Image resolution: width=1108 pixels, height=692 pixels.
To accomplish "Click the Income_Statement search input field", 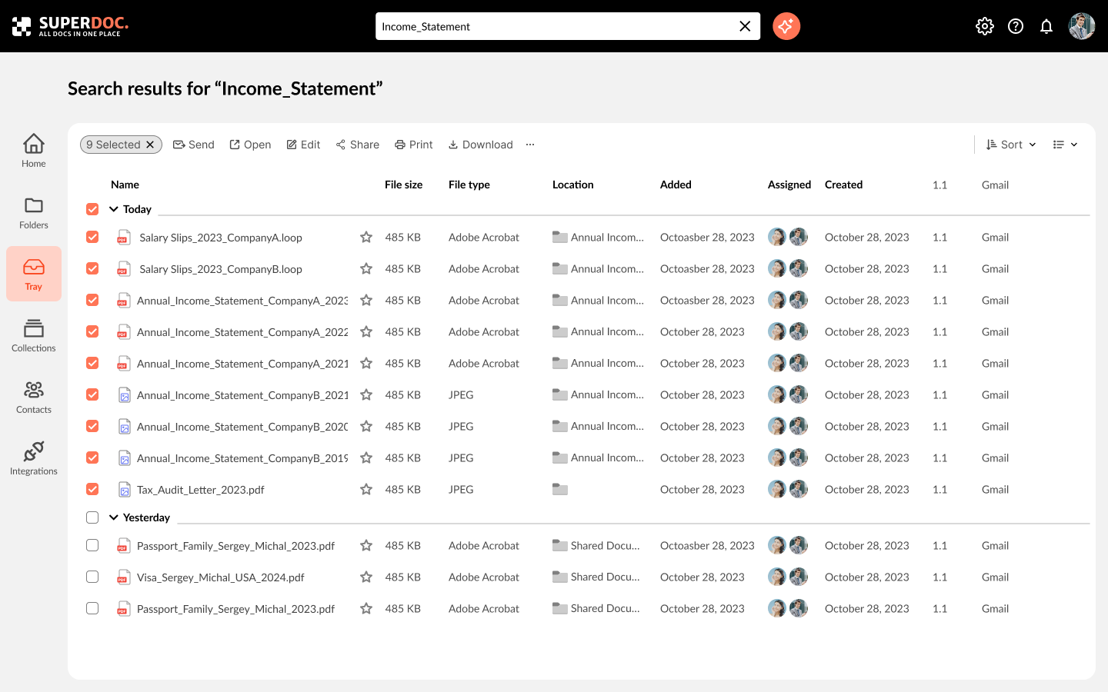I will coord(554,26).
